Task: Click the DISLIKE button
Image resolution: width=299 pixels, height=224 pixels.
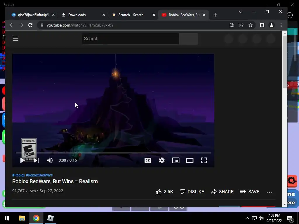Action: coord(192,192)
